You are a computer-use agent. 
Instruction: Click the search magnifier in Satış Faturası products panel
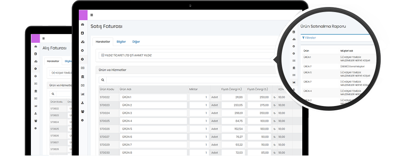coord(103,80)
